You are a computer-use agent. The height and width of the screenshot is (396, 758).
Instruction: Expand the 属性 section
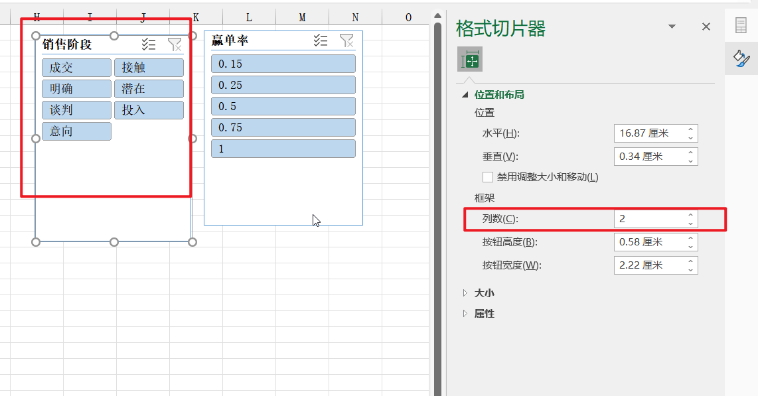465,314
